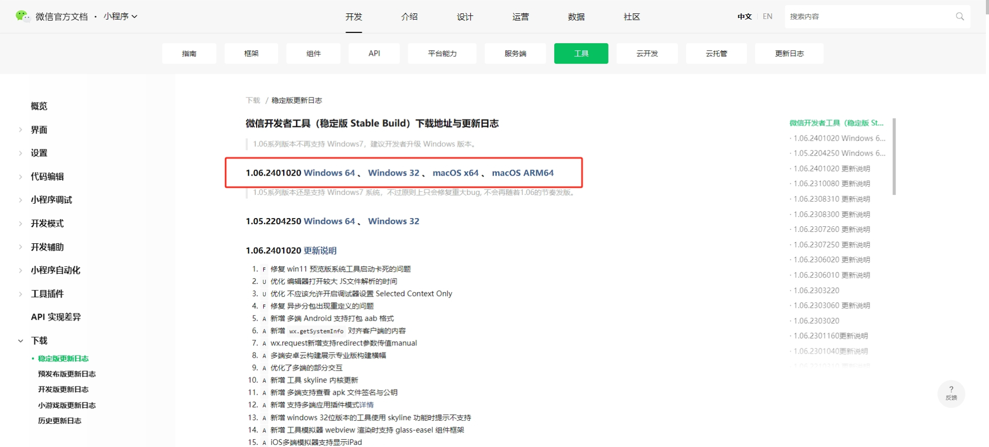Click the right outline panel scrollbar
Image resolution: width=989 pixels, height=447 pixels.
894,157
